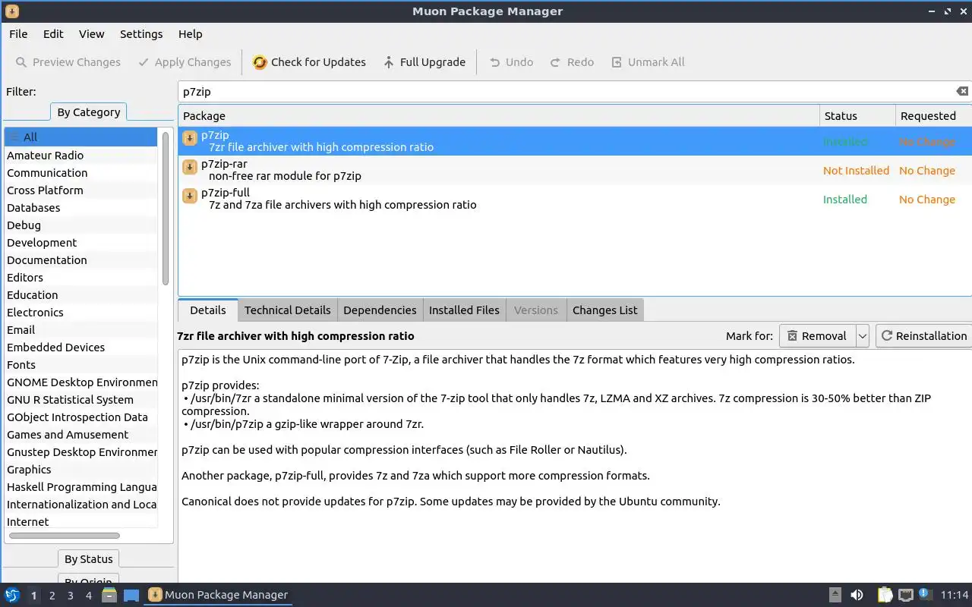Viewport: 972px width, 607px height.
Task: Open the clipboard tray icon
Action: 885,595
